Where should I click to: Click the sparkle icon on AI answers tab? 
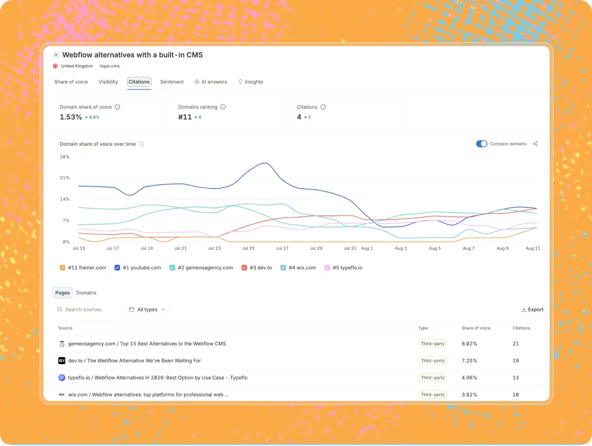(x=197, y=82)
